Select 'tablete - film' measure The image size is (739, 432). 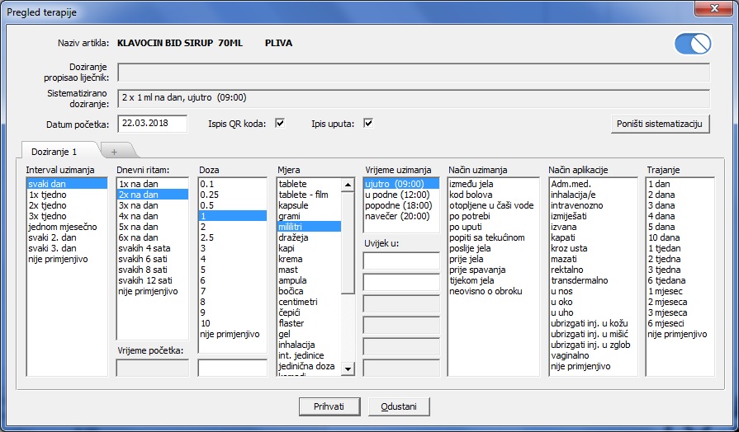[x=309, y=195]
